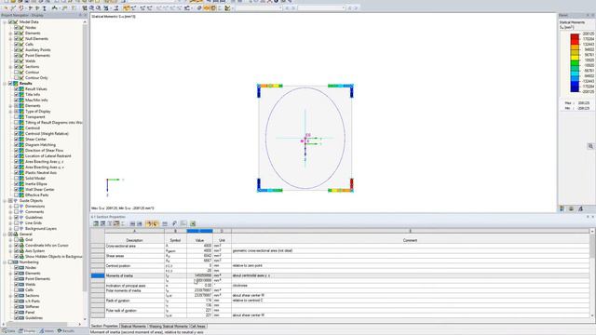596x335 pixels.
Task: Collapse the Guide Objects tree node
Action: tap(5, 201)
